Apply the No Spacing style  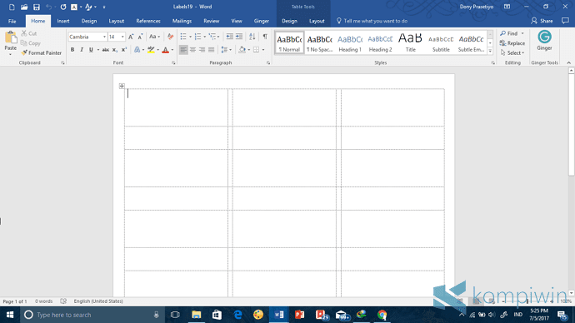(x=319, y=42)
